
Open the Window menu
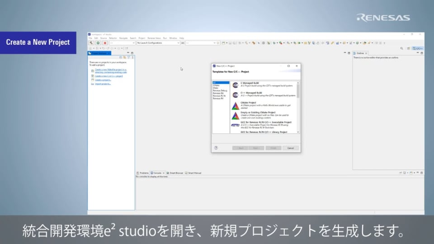173,38
